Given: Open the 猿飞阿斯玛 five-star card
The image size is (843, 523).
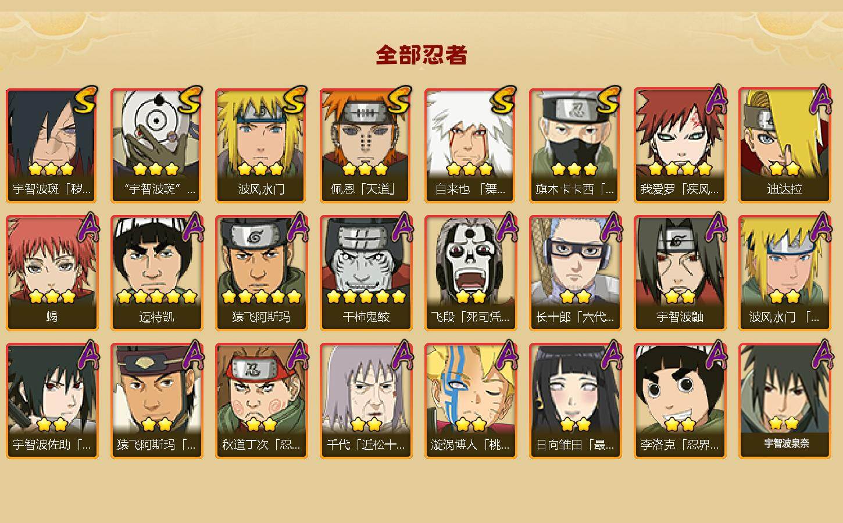Looking at the screenshot, I should (261, 273).
